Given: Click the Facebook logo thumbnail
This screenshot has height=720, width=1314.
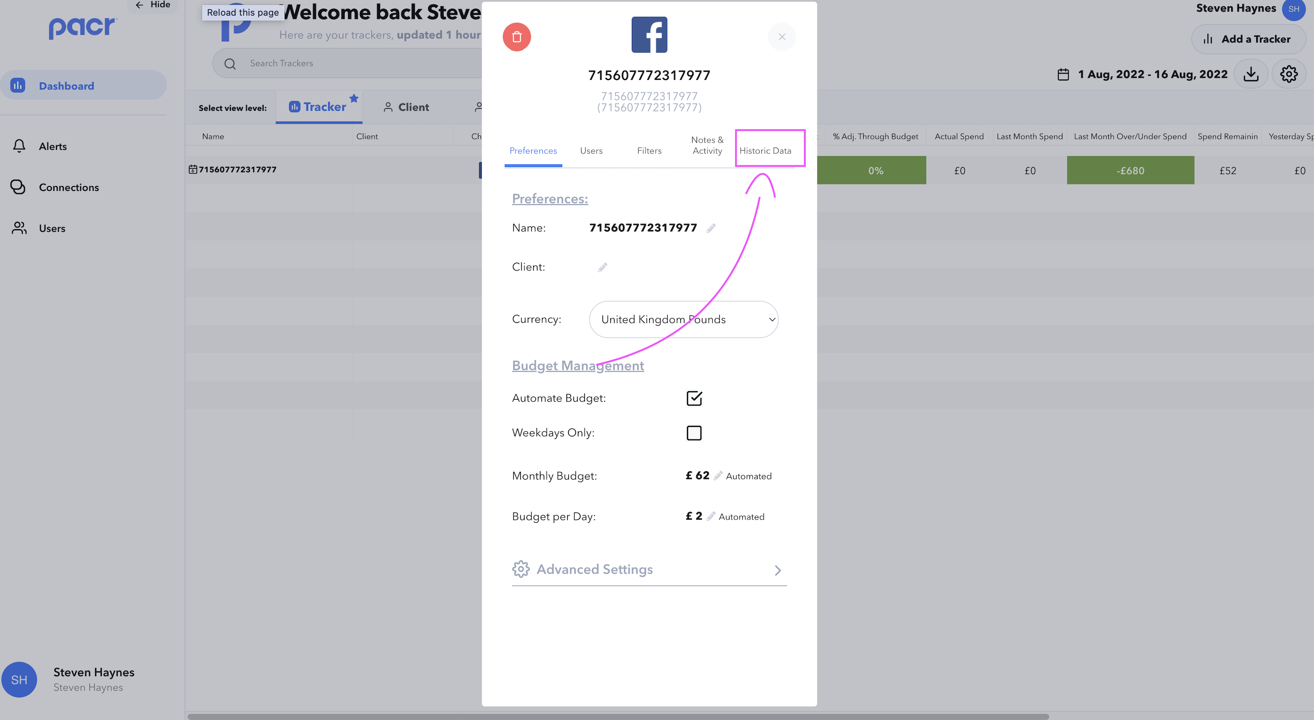Looking at the screenshot, I should 649,35.
